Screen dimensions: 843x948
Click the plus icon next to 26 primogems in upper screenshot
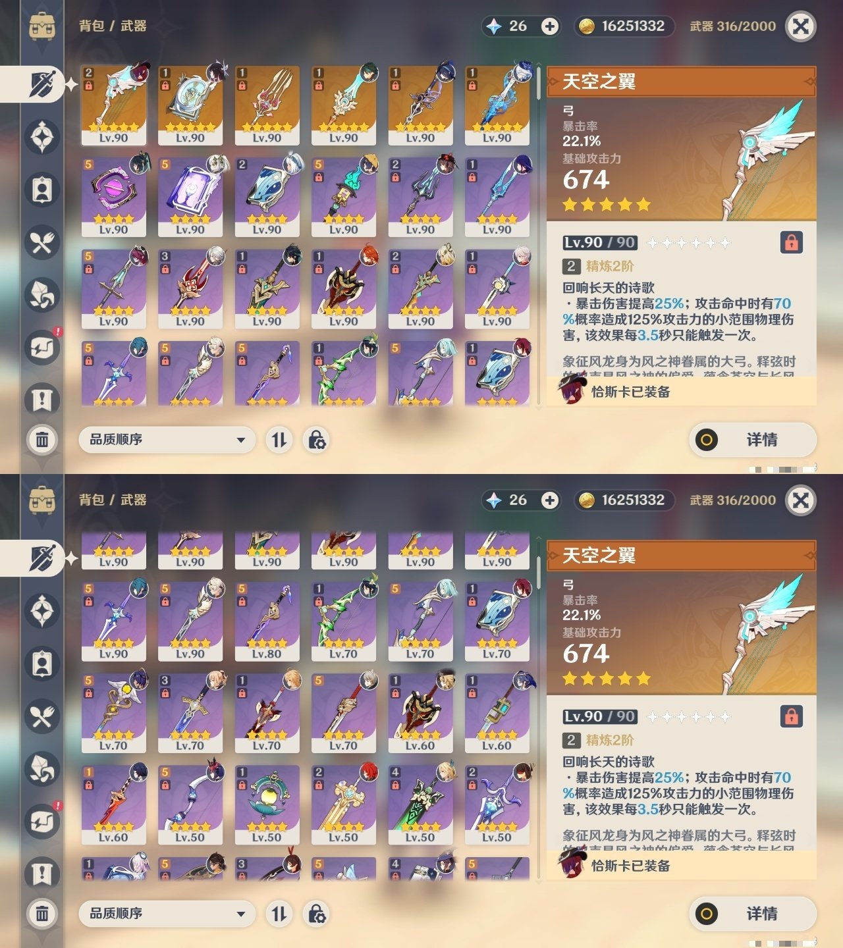coord(550,26)
